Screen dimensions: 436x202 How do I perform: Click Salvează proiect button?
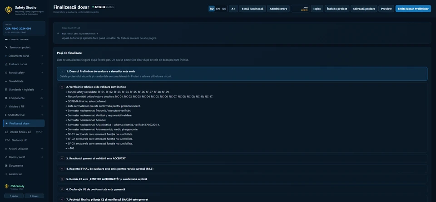[x=364, y=9]
